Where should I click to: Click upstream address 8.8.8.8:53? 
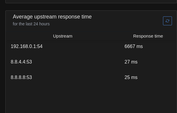tap(21, 78)
